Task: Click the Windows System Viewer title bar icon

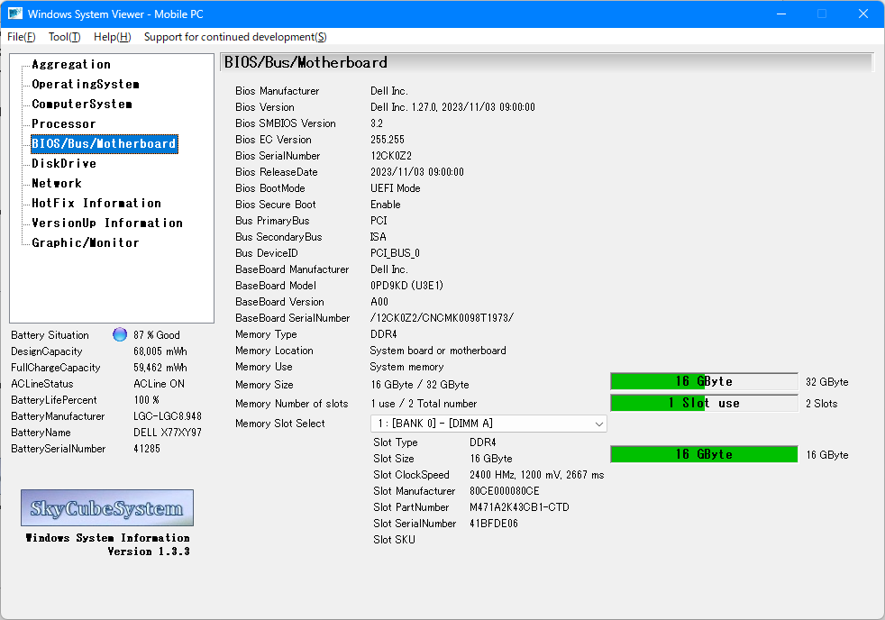Action: click(15, 14)
